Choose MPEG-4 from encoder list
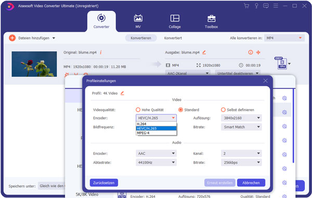 pos(156,133)
